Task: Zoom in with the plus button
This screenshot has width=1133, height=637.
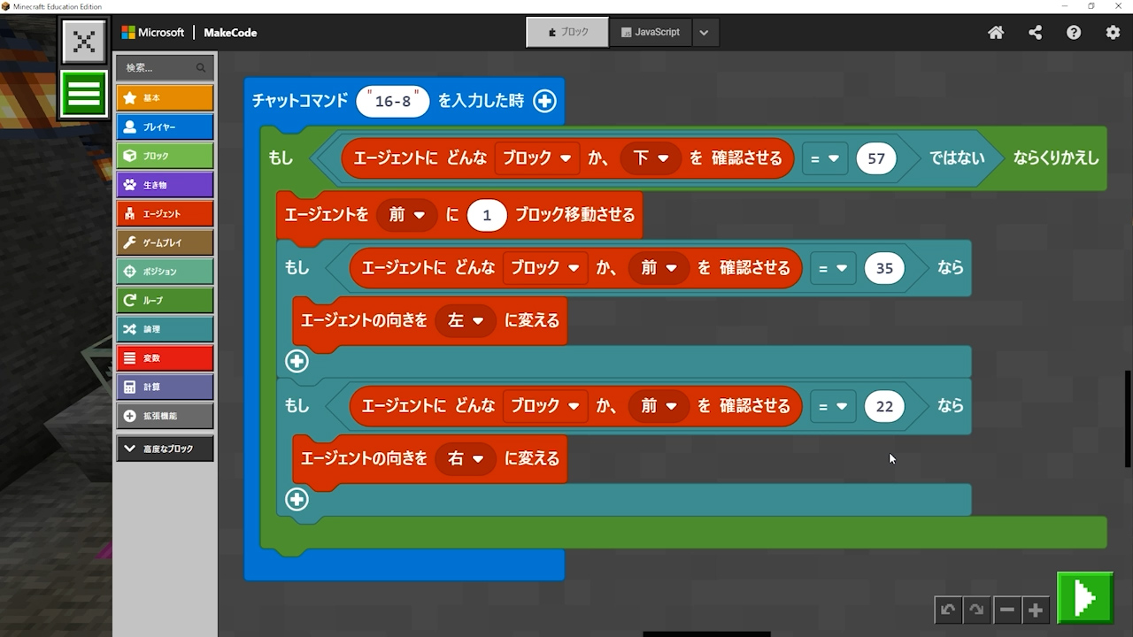Action: click(1035, 610)
